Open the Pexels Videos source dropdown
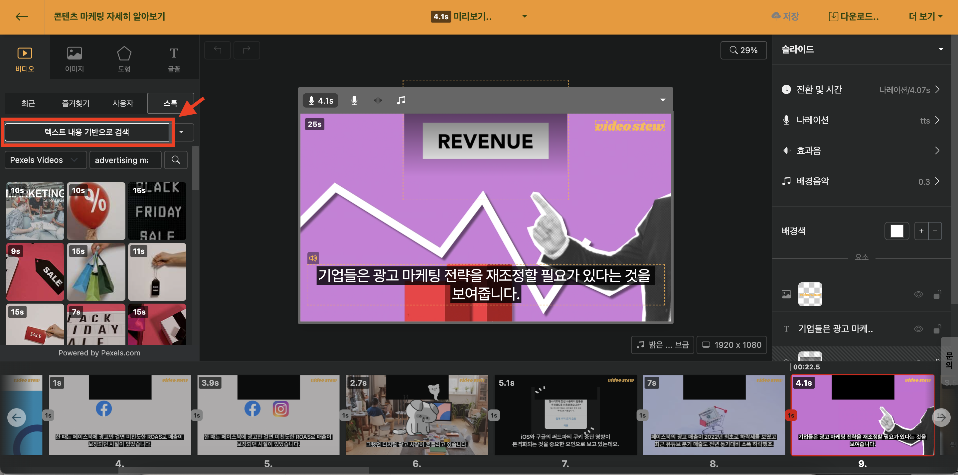 [45, 160]
